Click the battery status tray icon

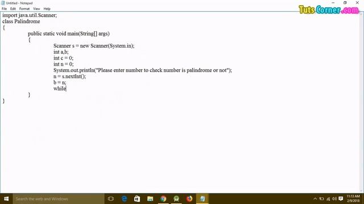321,199
